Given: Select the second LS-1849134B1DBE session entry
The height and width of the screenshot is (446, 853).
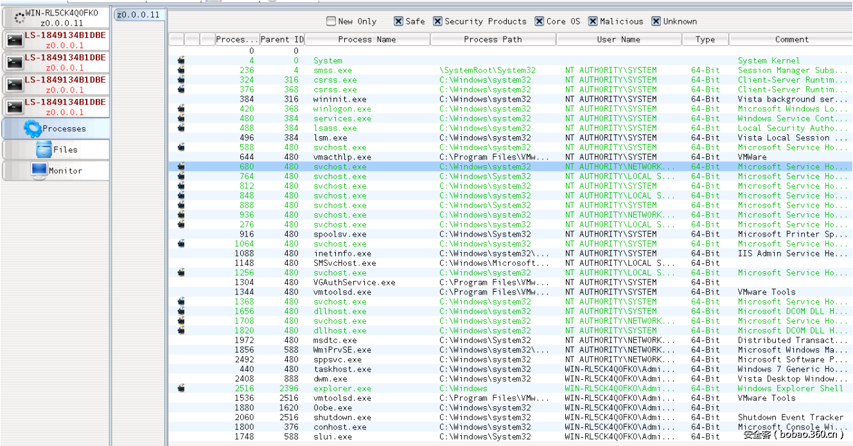Looking at the screenshot, I should [64, 62].
